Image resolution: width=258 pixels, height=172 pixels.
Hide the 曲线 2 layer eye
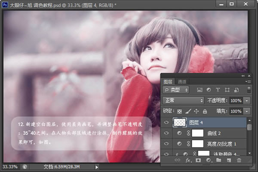tap(166, 133)
